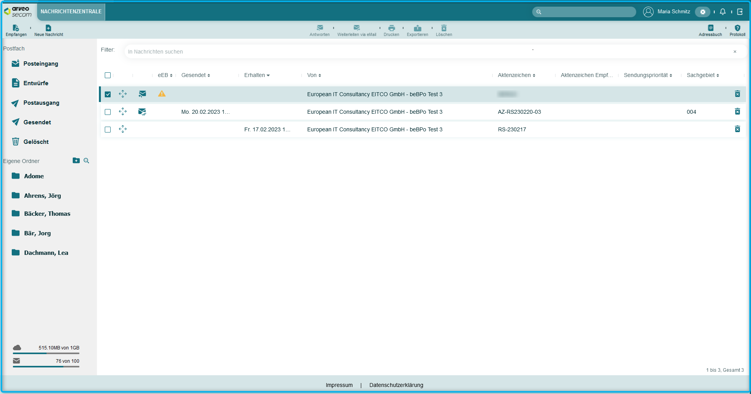Check the AZ-RS230220-03 message checkbox
751x394 pixels.
(x=108, y=112)
